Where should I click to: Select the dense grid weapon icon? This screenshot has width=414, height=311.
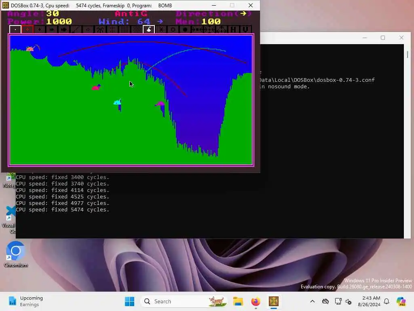coord(125,29)
